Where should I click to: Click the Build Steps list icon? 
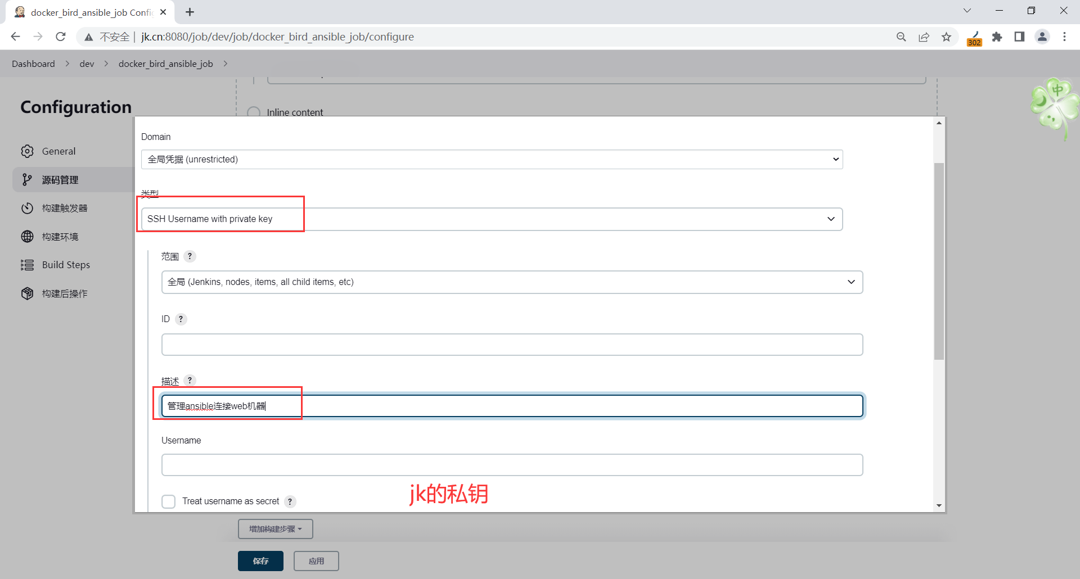(x=27, y=265)
